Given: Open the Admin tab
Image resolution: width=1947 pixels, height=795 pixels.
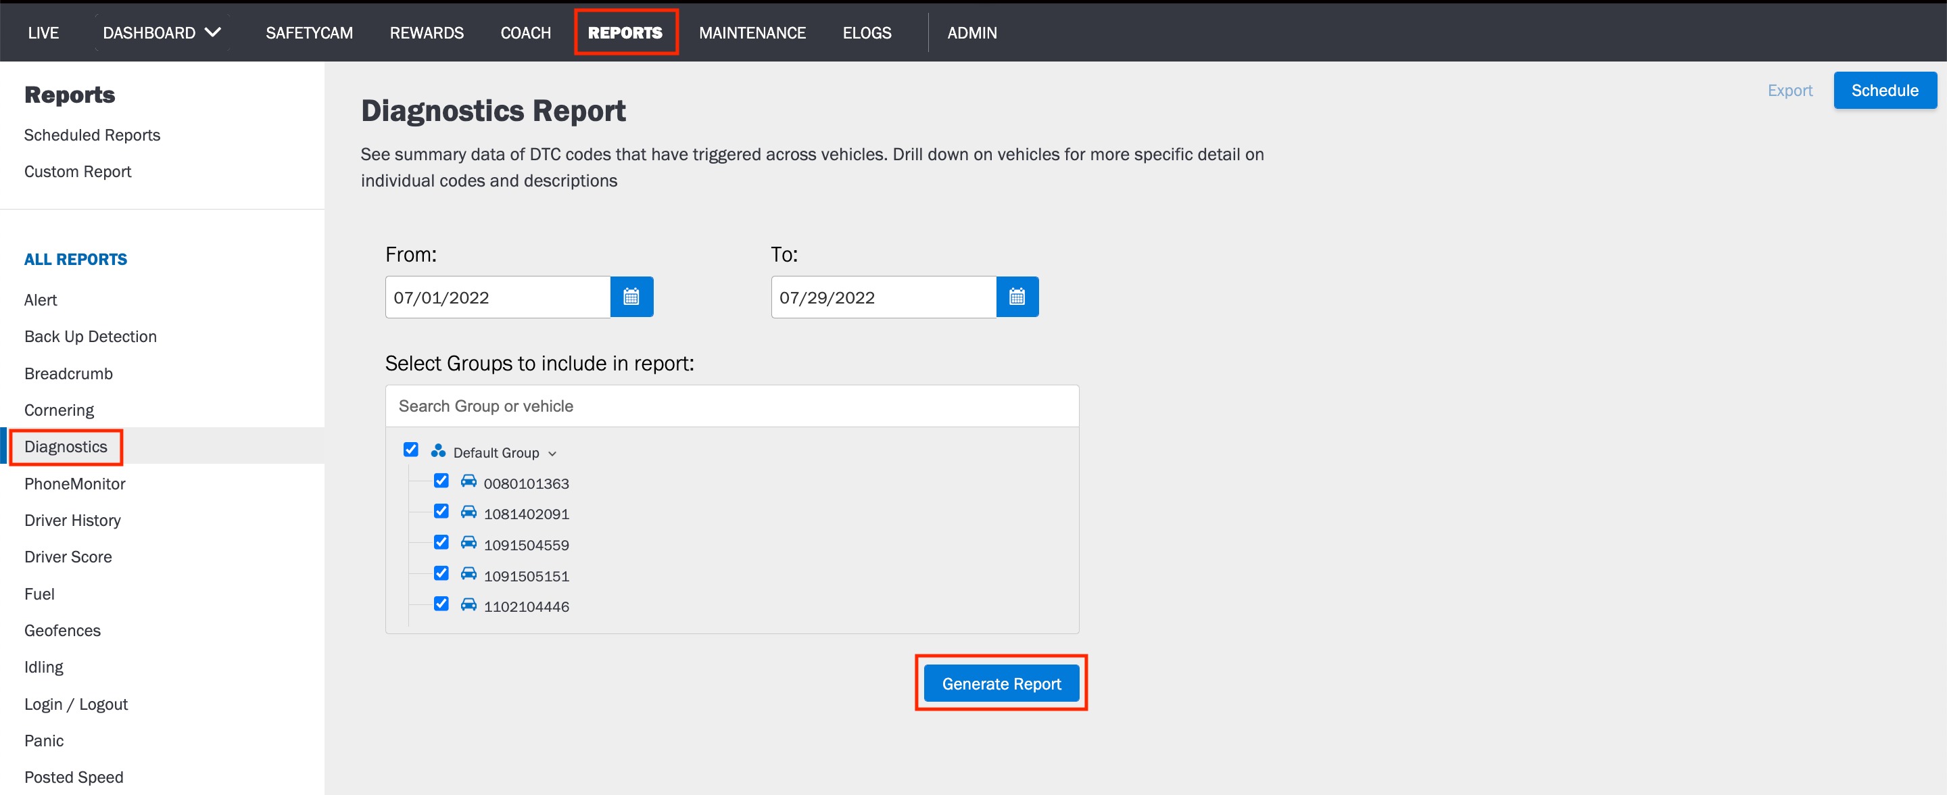Looking at the screenshot, I should 972,32.
